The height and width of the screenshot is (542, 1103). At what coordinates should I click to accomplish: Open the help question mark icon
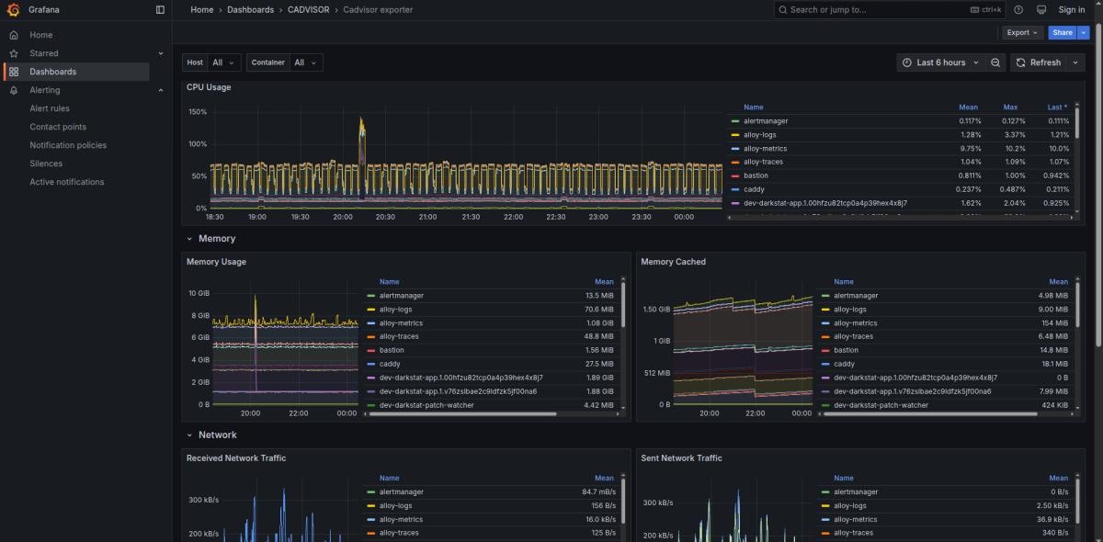pyautogui.click(x=1018, y=10)
